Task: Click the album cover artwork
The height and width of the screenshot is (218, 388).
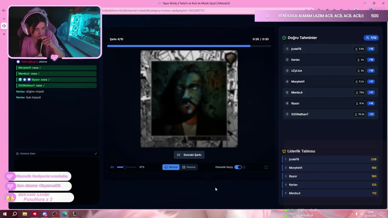Action: point(189,99)
